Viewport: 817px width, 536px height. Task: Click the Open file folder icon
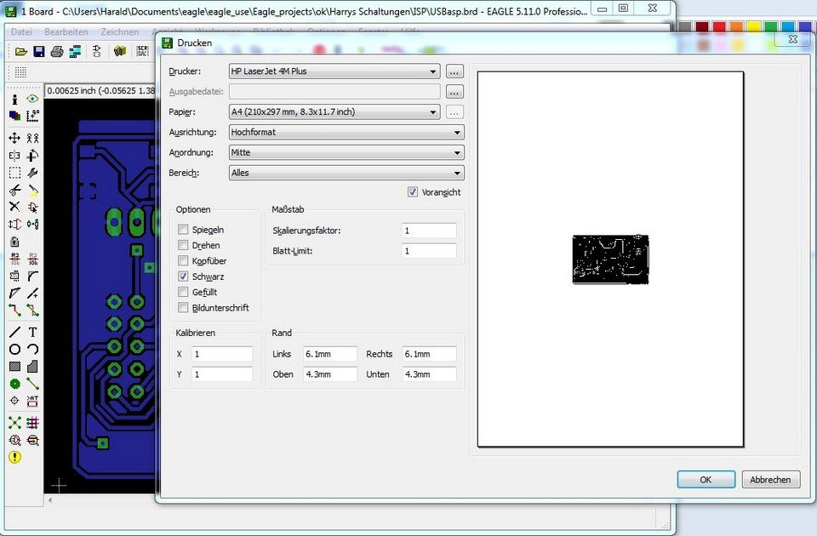[x=22, y=52]
